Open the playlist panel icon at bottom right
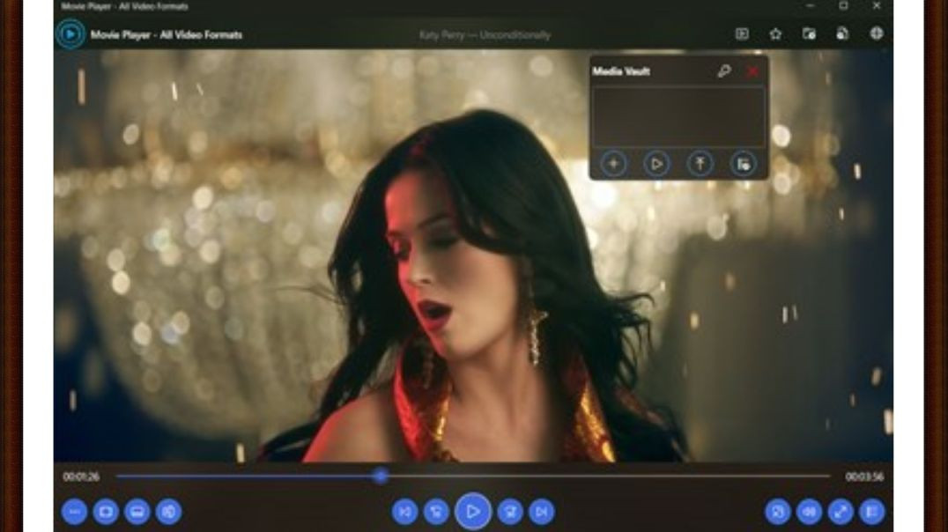This screenshot has width=948, height=532. pos(871,511)
